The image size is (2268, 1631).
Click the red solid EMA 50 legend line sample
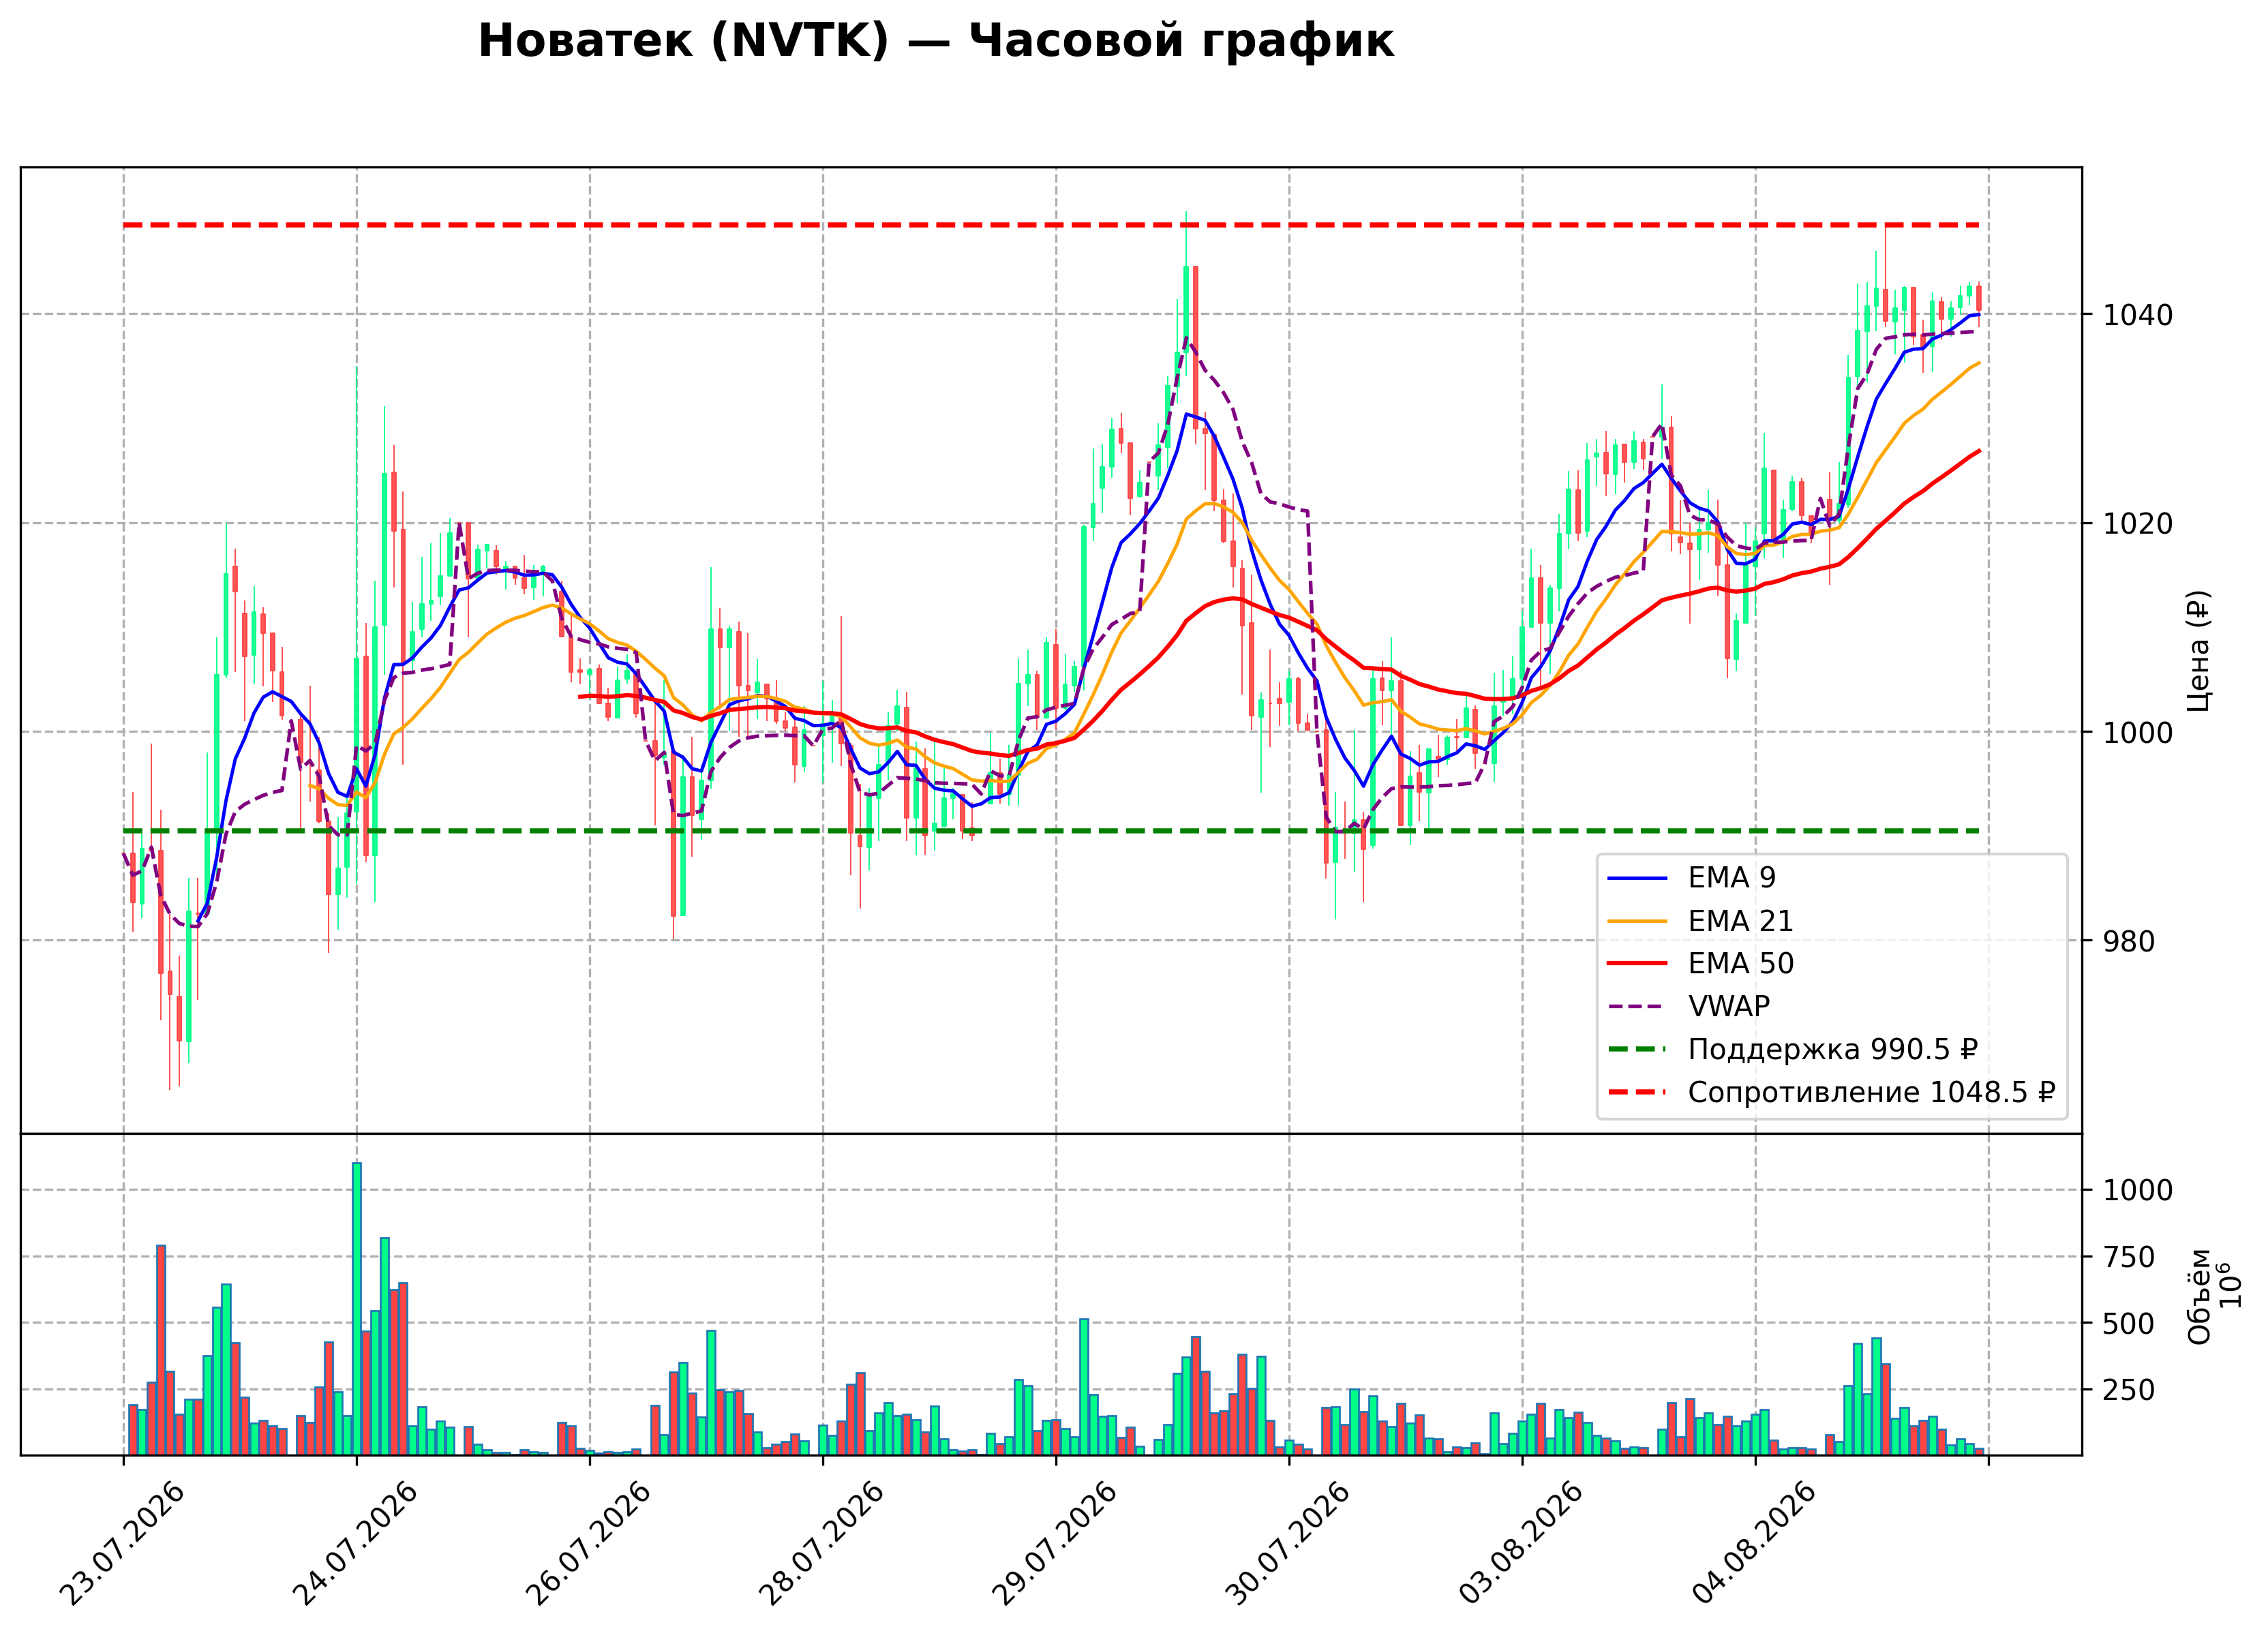[1638, 964]
